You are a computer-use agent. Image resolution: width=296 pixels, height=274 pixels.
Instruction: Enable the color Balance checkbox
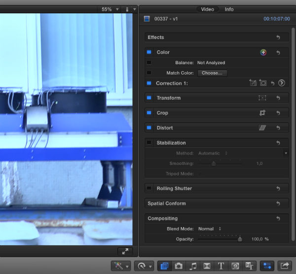[x=149, y=63]
